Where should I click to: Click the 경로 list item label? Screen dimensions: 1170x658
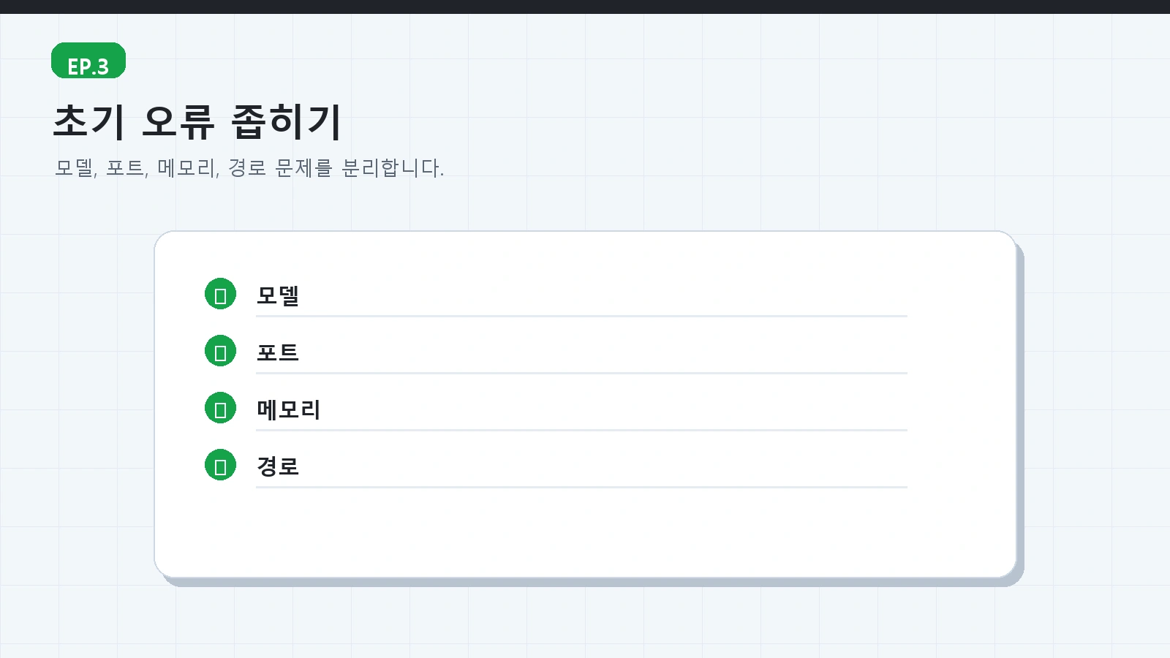278,466
